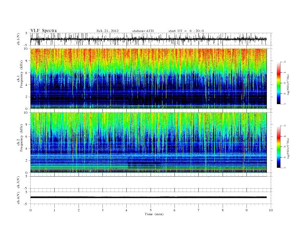The width and height of the screenshot is (305, 236).
Task: Click the "4" tick label on Time axis
Action: [126, 210]
